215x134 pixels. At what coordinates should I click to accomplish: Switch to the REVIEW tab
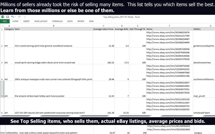[81, 21]
